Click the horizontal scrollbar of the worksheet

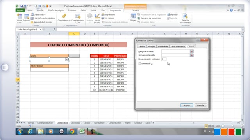coord(193,123)
